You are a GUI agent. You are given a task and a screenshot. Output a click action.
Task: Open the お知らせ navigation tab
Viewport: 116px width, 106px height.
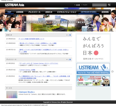coord(49,12)
